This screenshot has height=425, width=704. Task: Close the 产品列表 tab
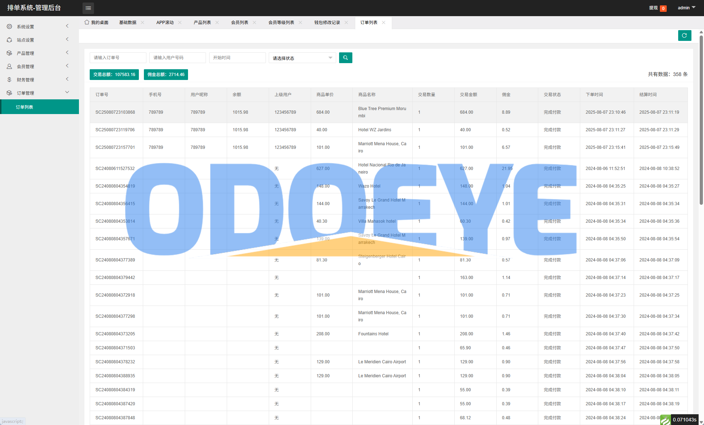pos(217,22)
